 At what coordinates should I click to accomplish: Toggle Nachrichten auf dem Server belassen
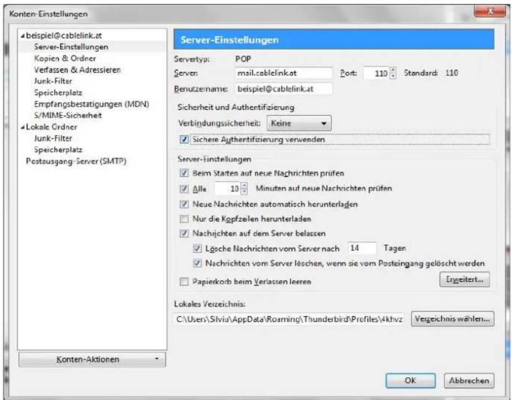coord(184,233)
